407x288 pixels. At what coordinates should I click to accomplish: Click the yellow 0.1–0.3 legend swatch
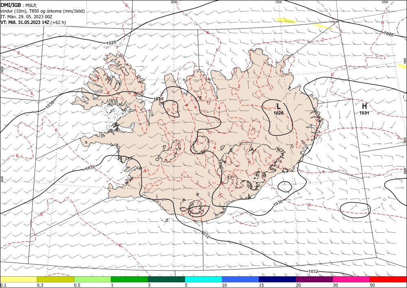pos(18,279)
